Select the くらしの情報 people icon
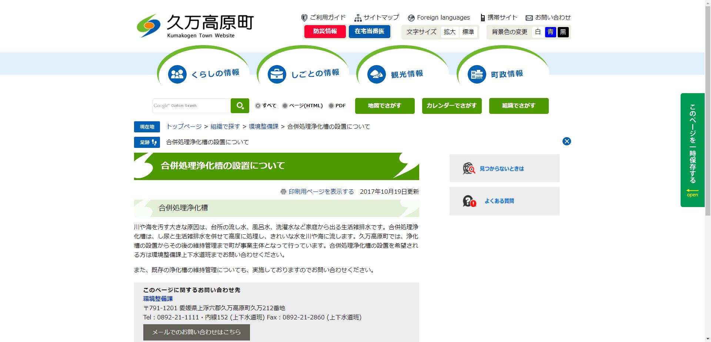This screenshot has height=342, width=711. 177,74
